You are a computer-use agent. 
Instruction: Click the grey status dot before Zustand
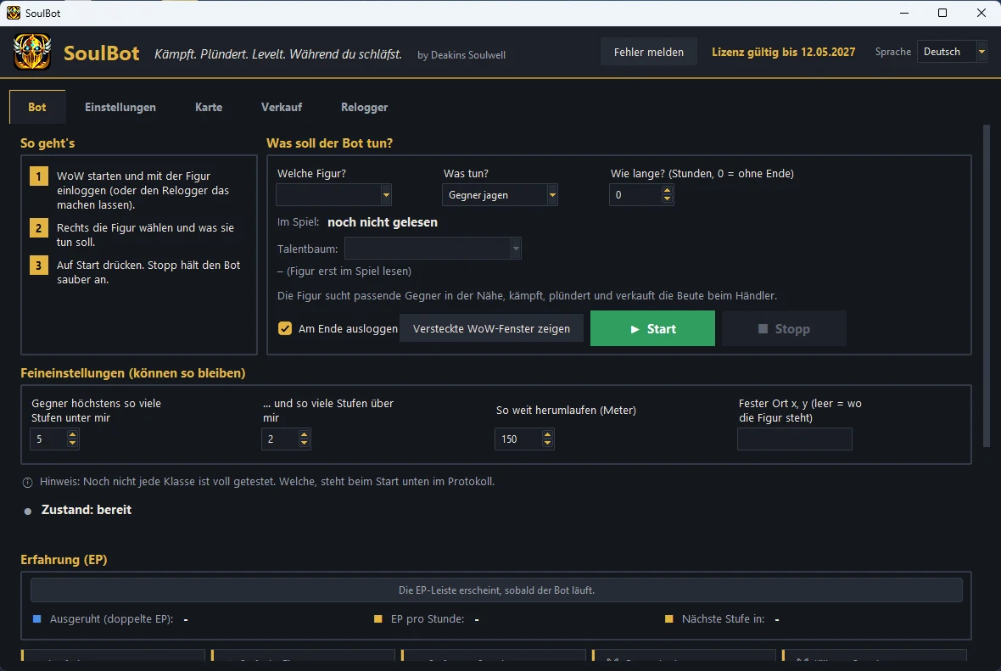pyautogui.click(x=27, y=512)
